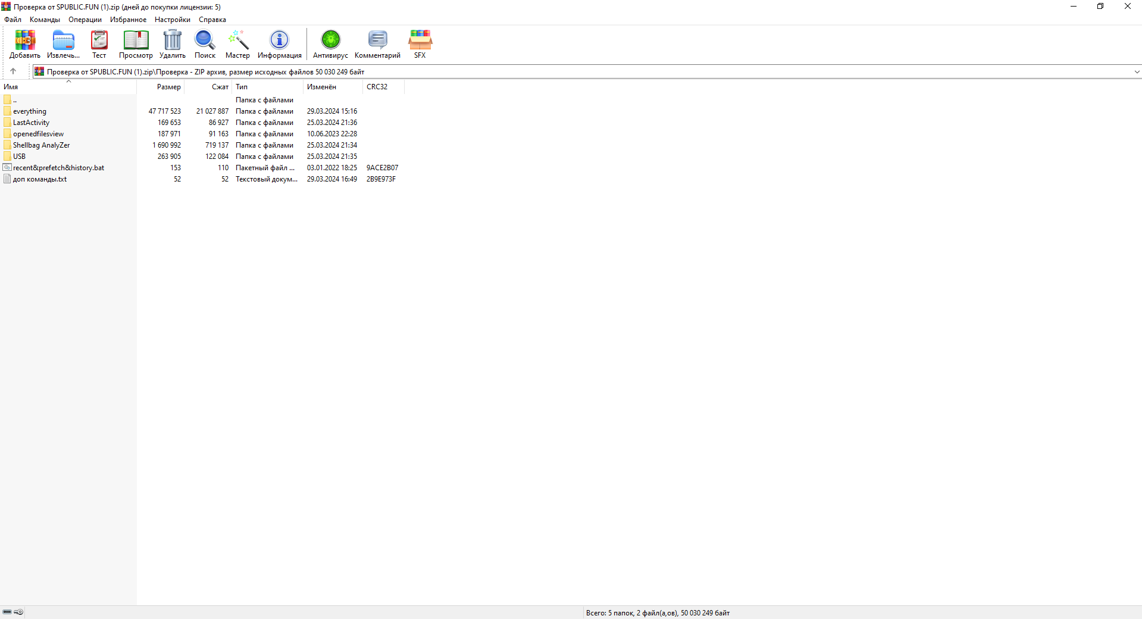Sort by the Изменён column header
The width and height of the screenshot is (1142, 619).
point(333,87)
